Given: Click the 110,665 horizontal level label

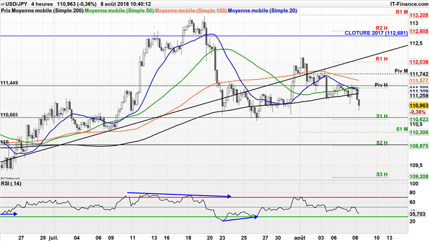Looking at the screenshot, I should point(9,115).
